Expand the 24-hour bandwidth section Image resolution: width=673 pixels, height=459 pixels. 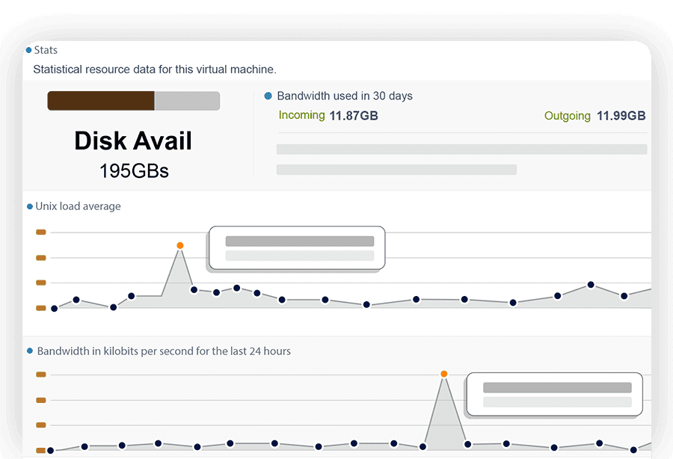click(159, 351)
